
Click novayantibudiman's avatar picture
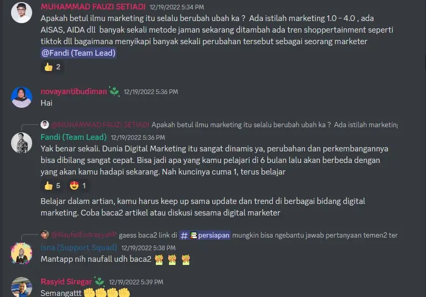coord(22,97)
